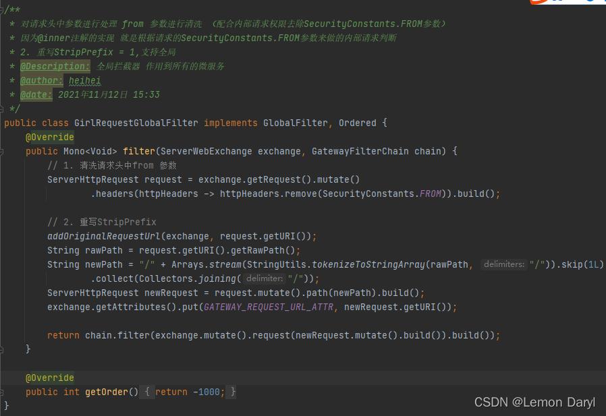Click the GATEWAY_REQUEST_URL_ATTR constant
606x416 pixels.
click(268, 307)
